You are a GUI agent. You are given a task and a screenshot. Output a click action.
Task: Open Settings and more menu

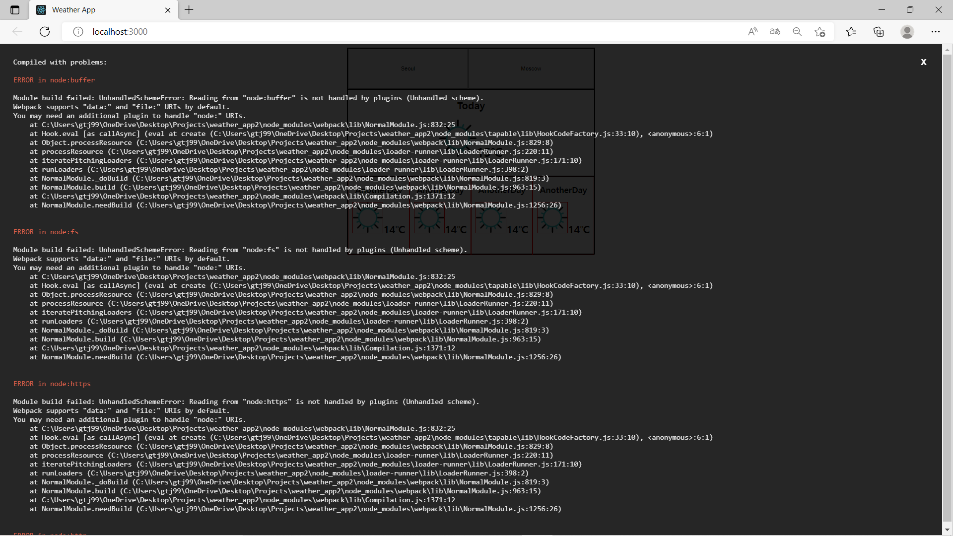pos(936,32)
